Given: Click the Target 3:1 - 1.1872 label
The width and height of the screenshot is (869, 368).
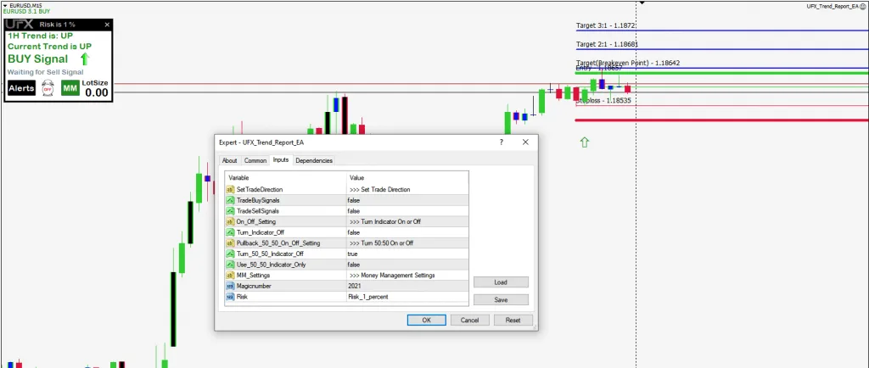Looking at the screenshot, I should (x=606, y=25).
